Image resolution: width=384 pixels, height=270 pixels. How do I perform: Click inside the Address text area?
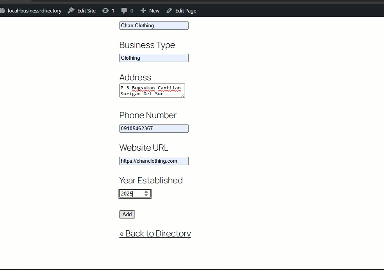click(152, 90)
